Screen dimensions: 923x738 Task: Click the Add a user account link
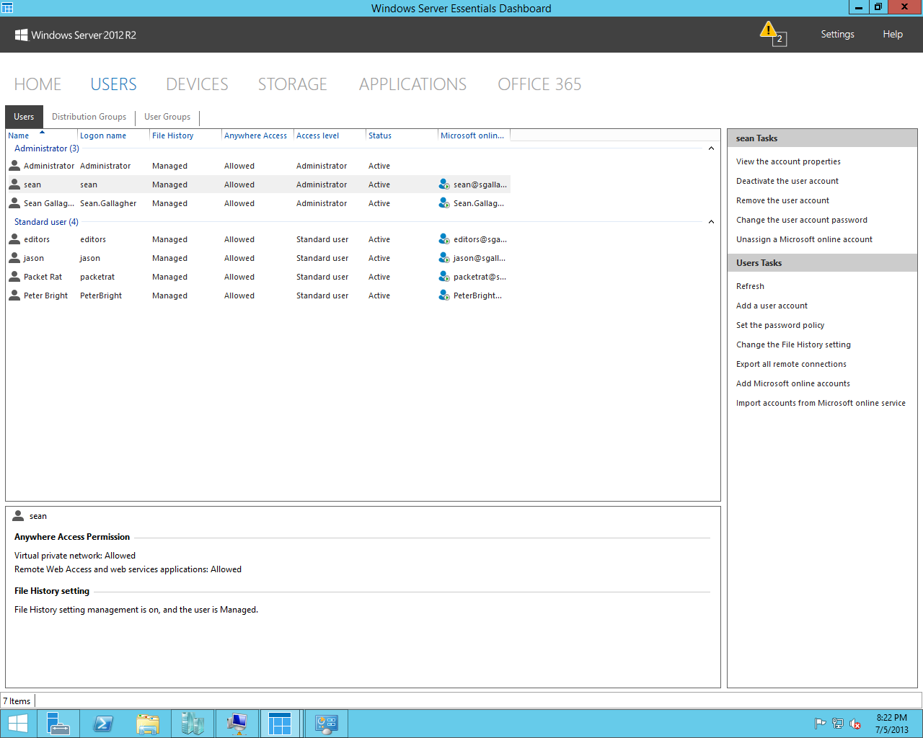click(x=772, y=306)
